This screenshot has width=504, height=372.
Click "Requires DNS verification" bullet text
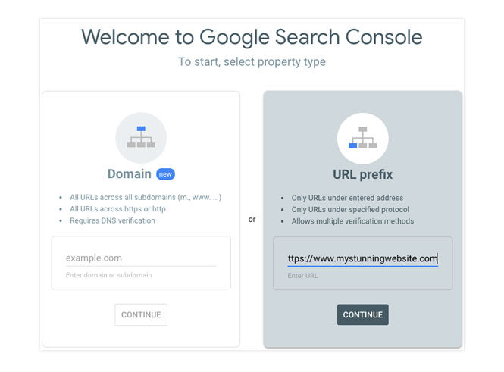click(112, 220)
